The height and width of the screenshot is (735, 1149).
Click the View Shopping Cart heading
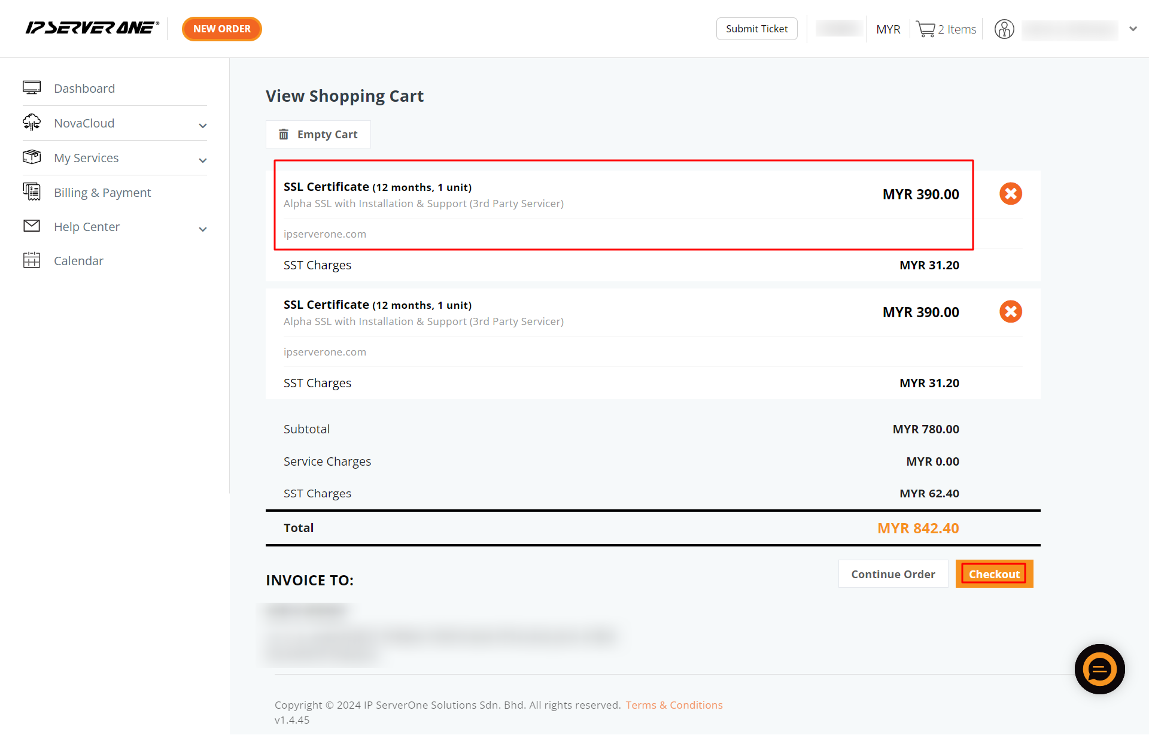point(345,96)
